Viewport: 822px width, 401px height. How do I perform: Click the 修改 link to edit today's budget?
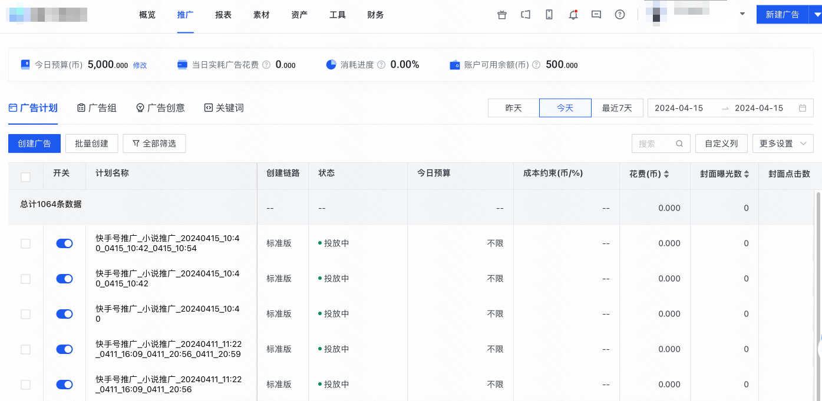point(140,65)
